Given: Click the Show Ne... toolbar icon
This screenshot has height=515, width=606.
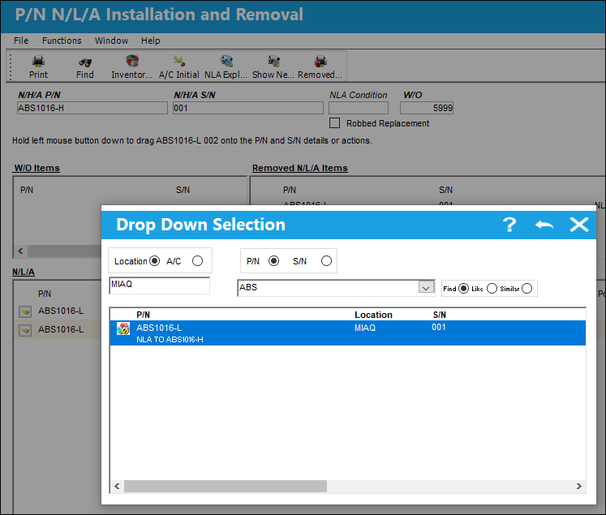Looking at the screenshot, I should point(273,62).
